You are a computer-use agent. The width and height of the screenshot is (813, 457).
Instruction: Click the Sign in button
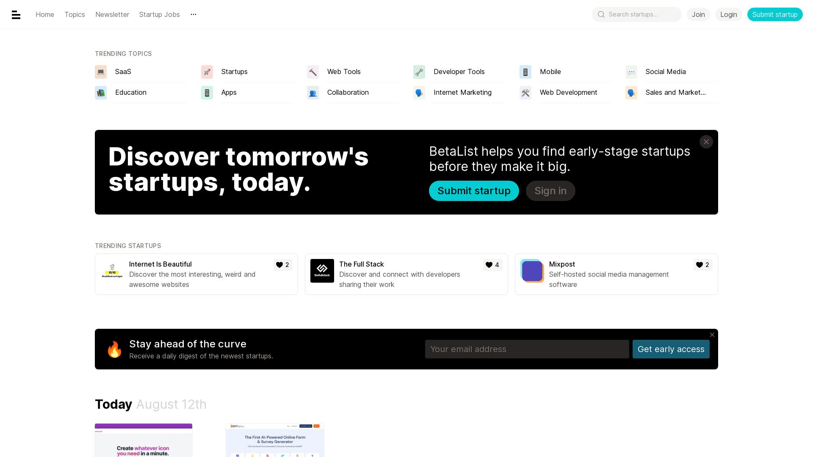coord(550,190)
